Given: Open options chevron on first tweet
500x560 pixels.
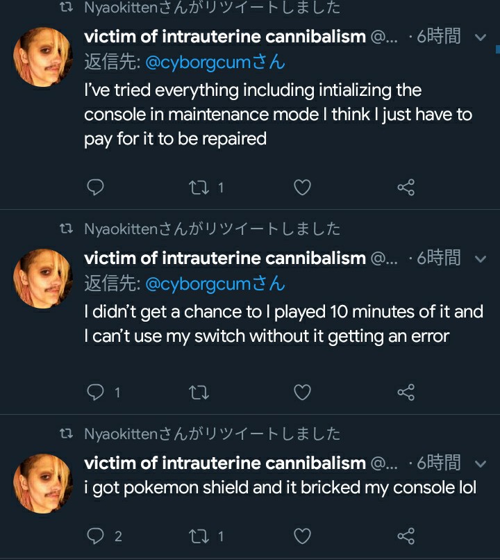Looking at the screenshot, I should [480, 37].
